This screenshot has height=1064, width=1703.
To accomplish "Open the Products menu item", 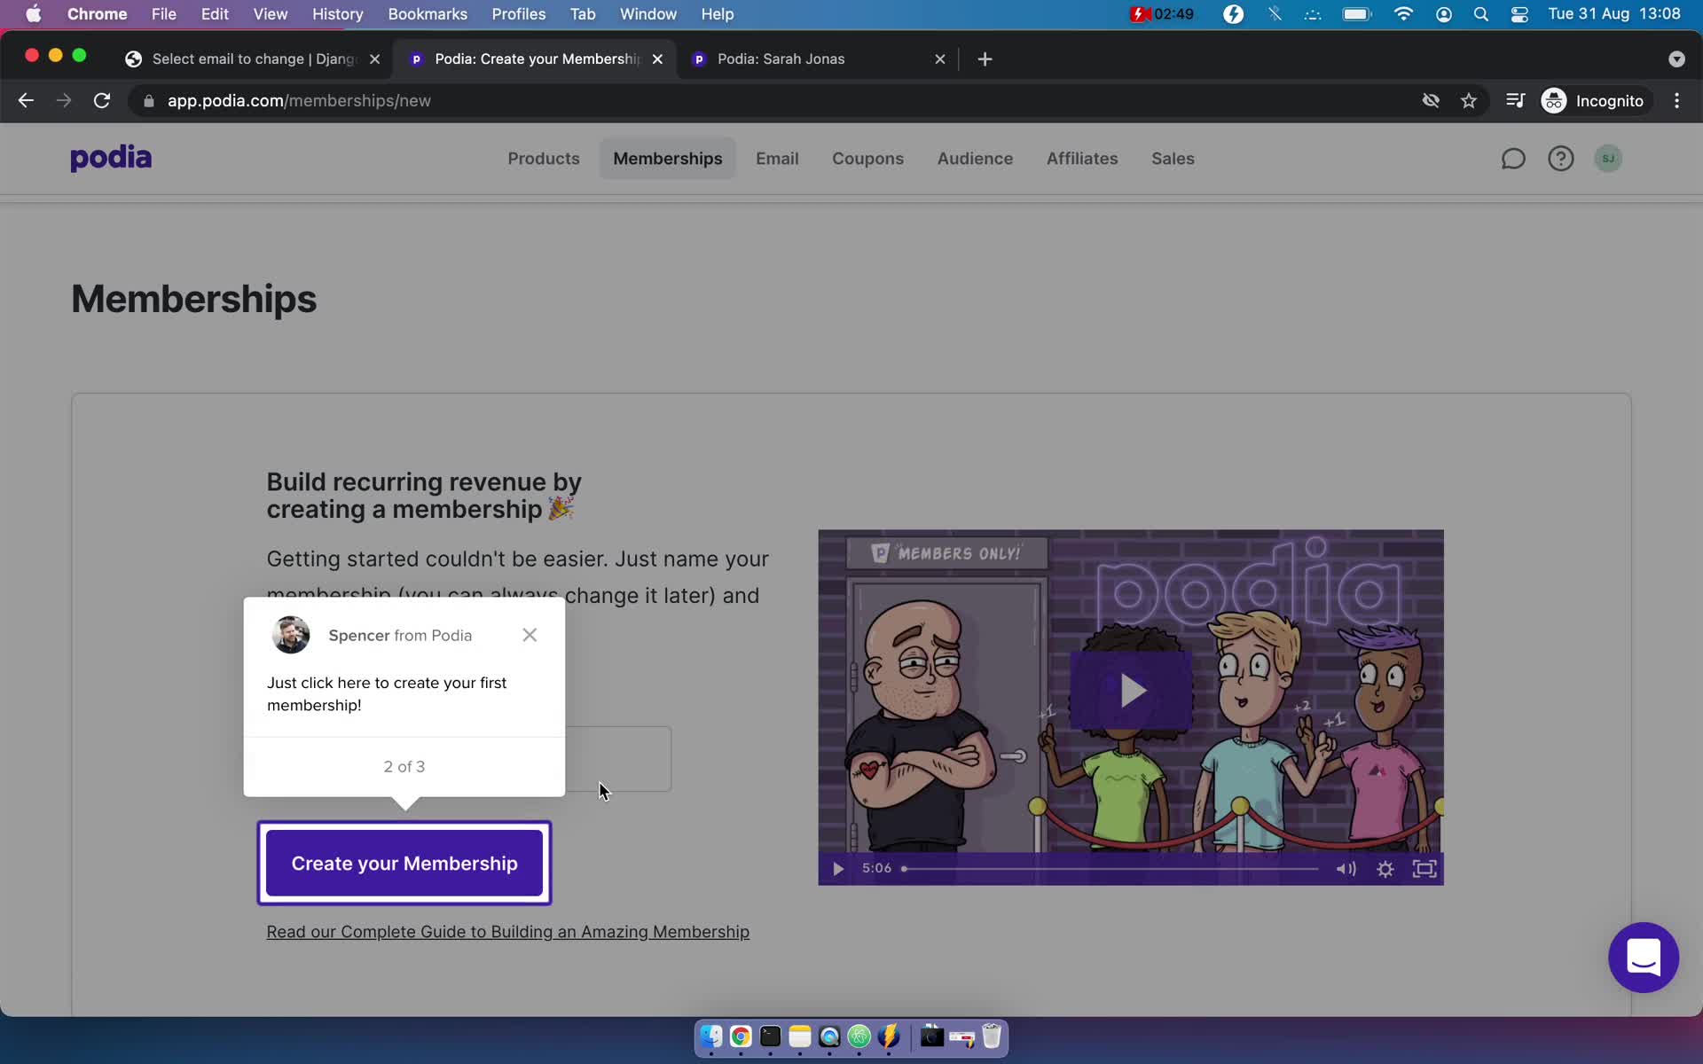I will (x=542, y=157).
